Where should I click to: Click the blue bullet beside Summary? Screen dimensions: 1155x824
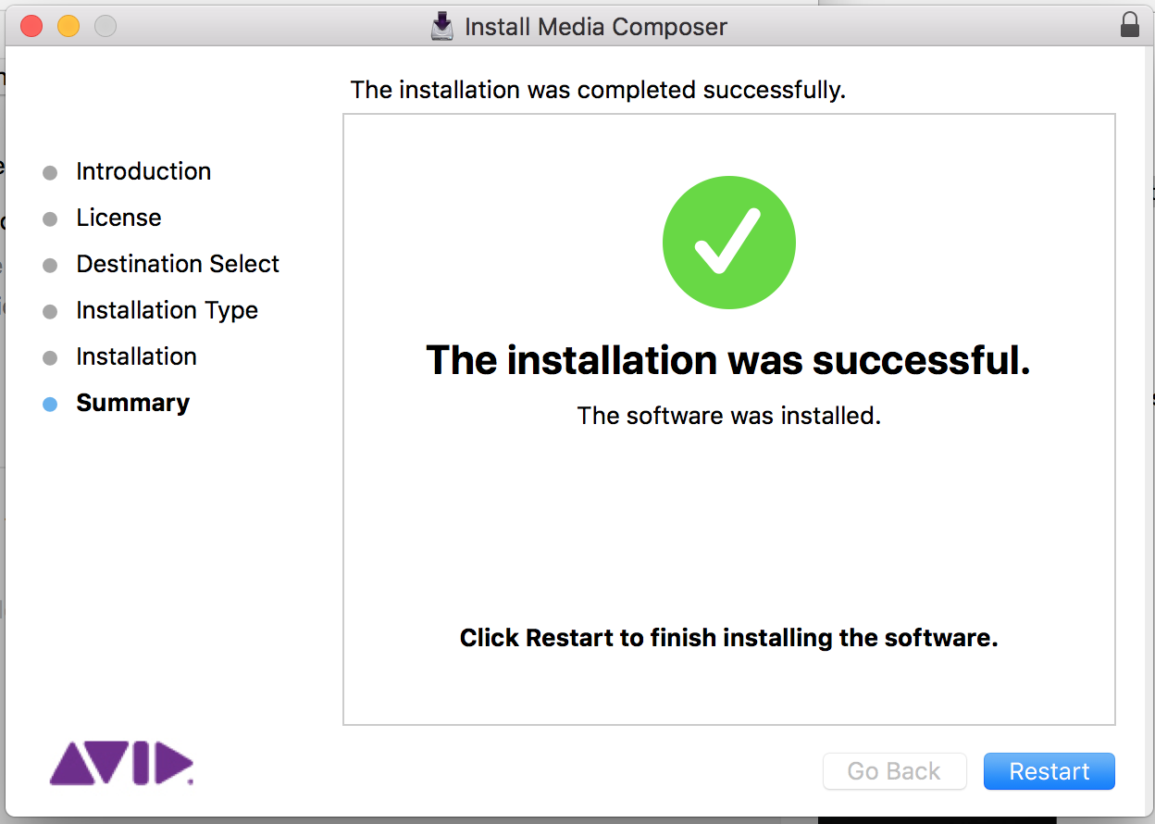point(50,405)
